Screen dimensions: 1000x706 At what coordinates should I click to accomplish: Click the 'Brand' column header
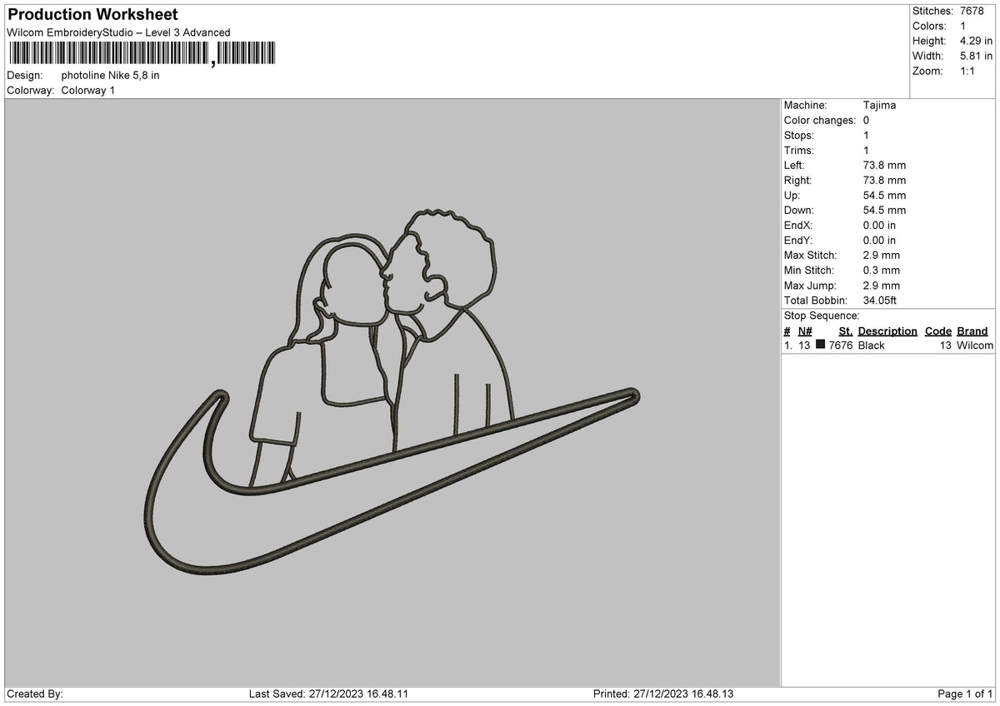click(x=972, y=331)
